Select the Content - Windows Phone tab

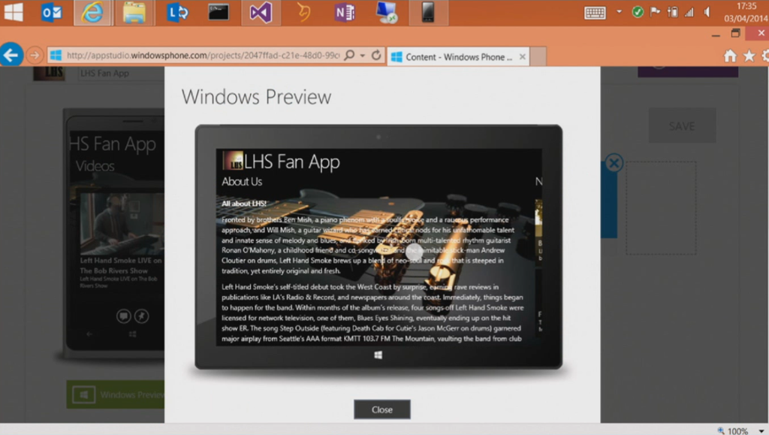(458, 57)
